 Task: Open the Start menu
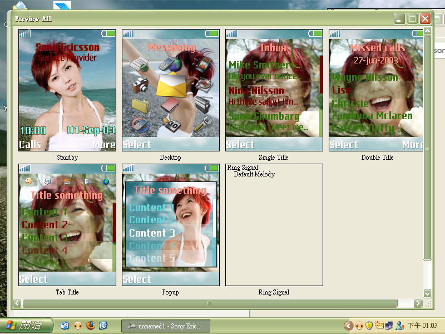tap(27, 325)
